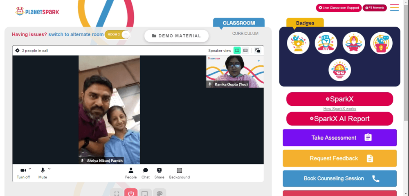Click Take Assessment
Image resolution: width=409 pixels, height=196 pixels.
[339, 138]
